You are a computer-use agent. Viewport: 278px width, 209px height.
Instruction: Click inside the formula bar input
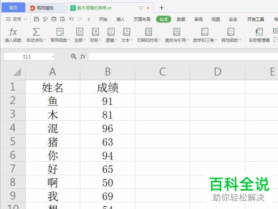pyautogui.click(x=183, y=56)
